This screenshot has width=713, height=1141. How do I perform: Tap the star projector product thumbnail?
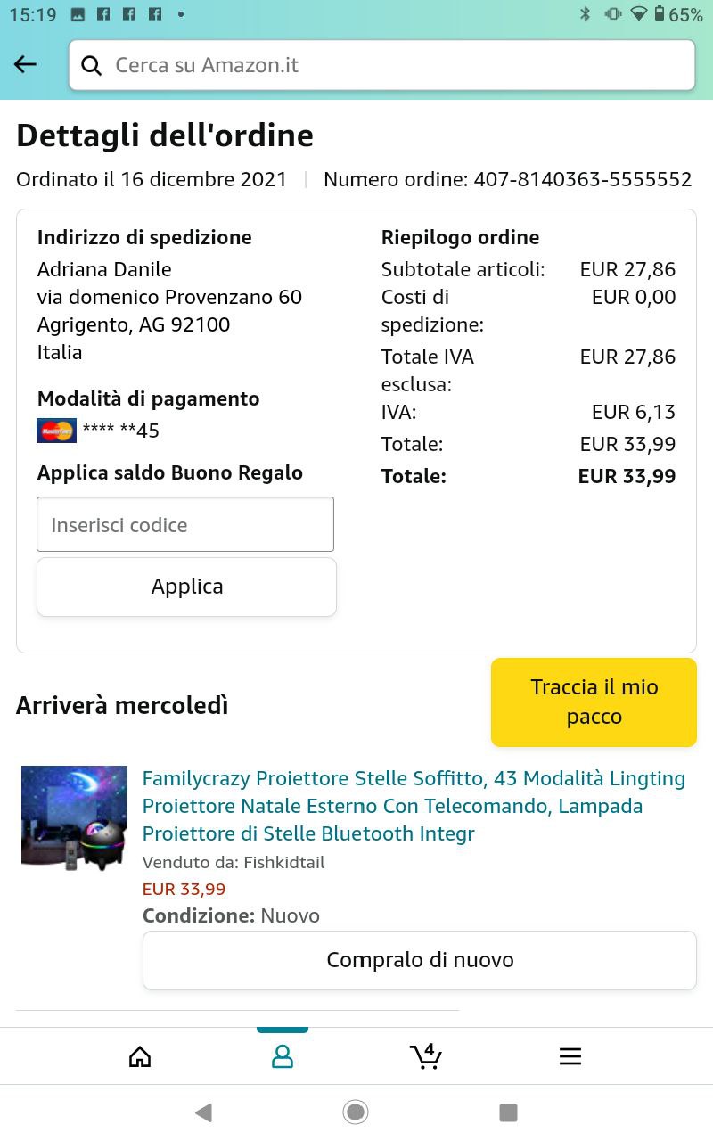[x=74, y=818]
